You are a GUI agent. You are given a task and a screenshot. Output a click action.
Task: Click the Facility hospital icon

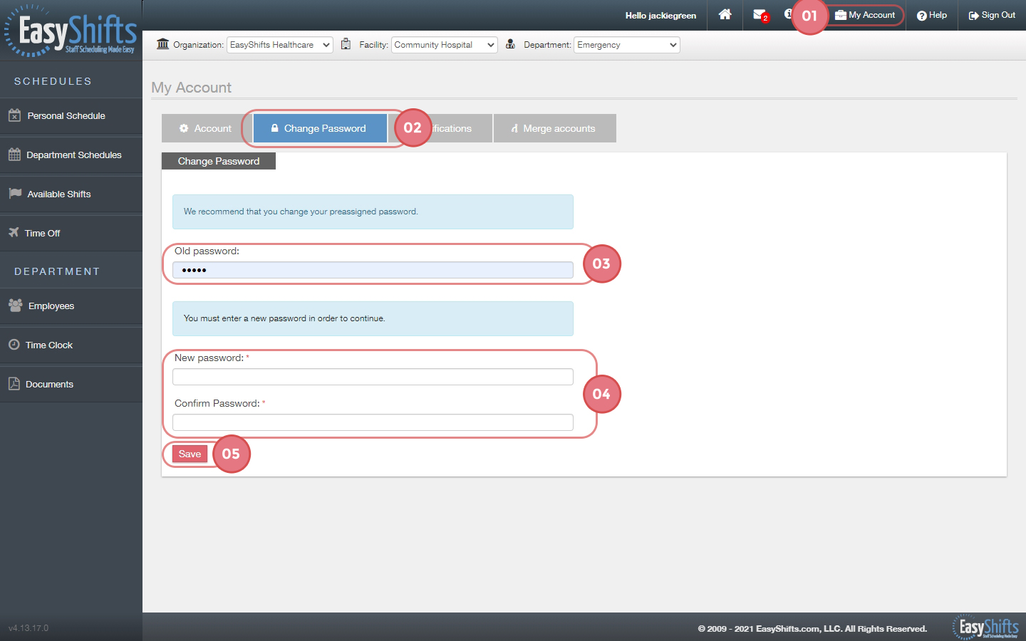point(346,44)
